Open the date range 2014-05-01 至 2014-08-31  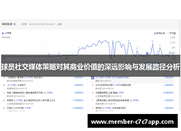tap(42, 24)
